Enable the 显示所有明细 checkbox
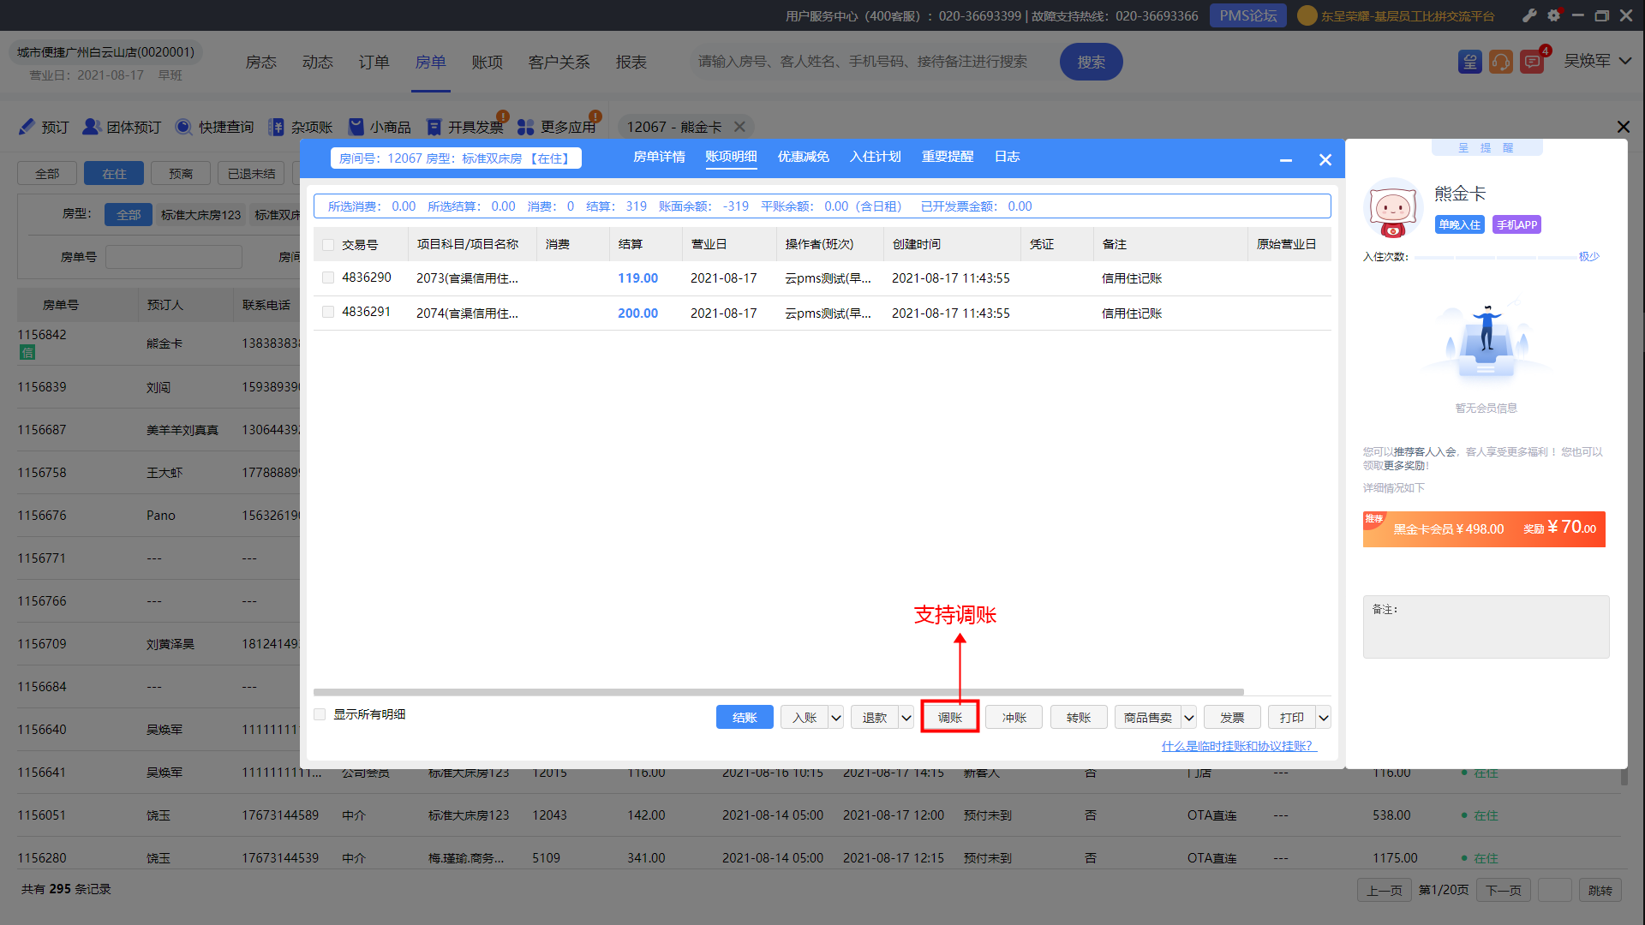Image resolution: width=1645 pixels, height=925 pixels. click(320, 714)
